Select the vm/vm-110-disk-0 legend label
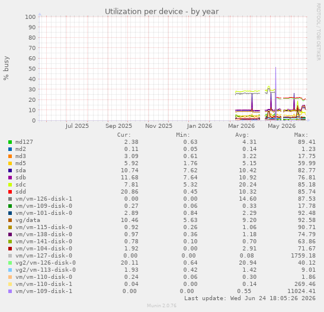Screen dimensions: 324x312 click(44, 277)
